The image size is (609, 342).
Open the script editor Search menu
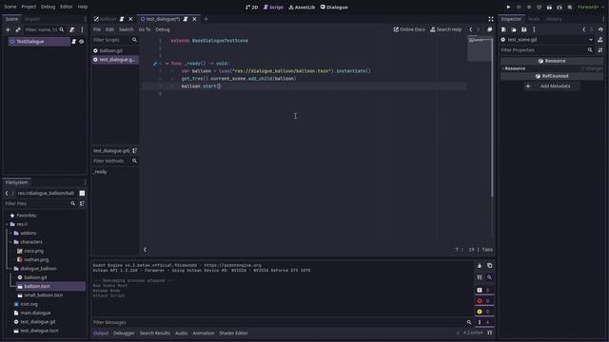(x=126, y=29)
